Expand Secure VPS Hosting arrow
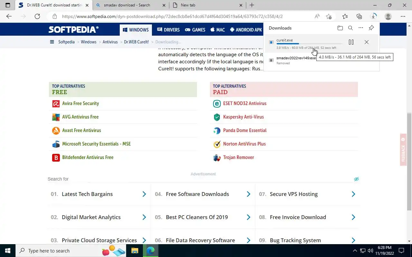This screenshot has height=257, width=412. click(x=353, y=194)
